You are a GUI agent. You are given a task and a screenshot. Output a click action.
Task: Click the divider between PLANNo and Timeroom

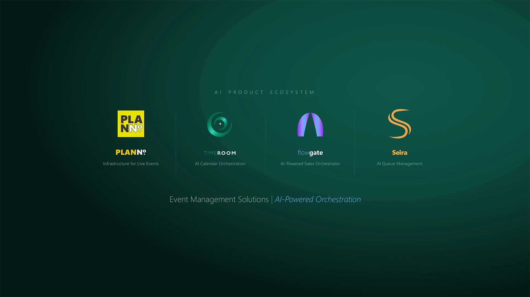click(176, 144)
